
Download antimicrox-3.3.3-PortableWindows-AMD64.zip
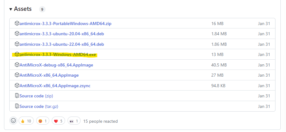click(66, 23)
